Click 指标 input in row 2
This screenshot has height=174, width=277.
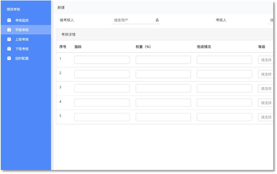(102, 74)
